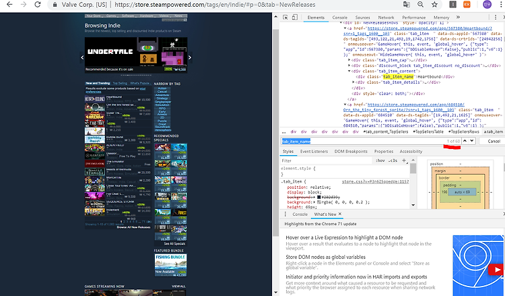Open the drawer three-dot menu
Screen dimensions: 505x296
tap(285, 214)
